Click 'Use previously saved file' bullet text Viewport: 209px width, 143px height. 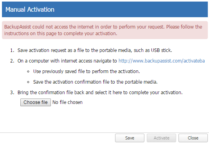pyautogui.click(x=86, y=71)
